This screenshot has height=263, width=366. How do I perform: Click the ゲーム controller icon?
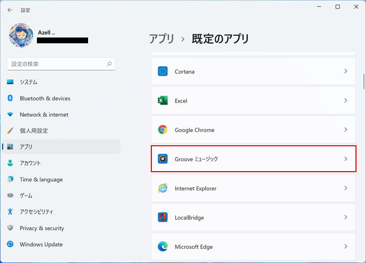click(x=10, y=195)
